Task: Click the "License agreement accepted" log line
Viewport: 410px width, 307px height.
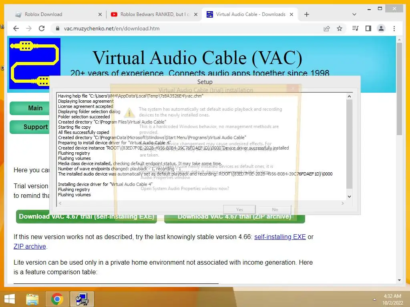Action: tap(86, 106)
